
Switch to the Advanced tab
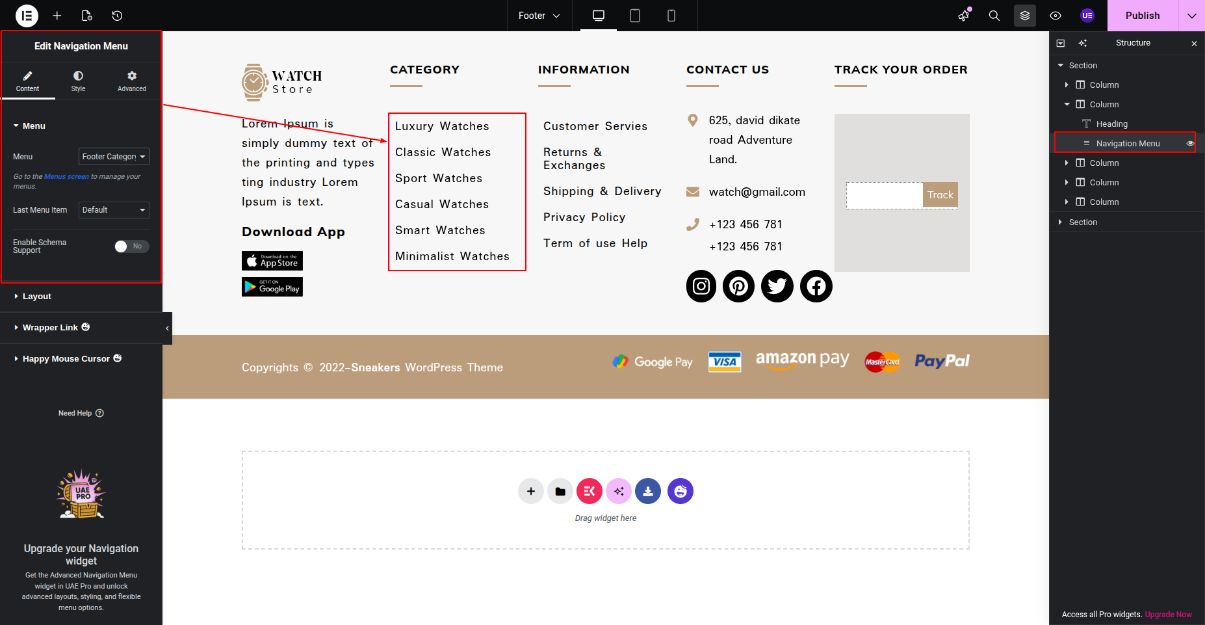click(x=132, y=81)
